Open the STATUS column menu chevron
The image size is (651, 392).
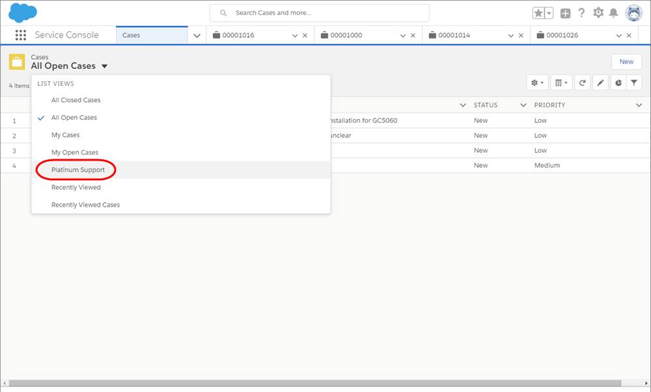(x=523, y=105)
